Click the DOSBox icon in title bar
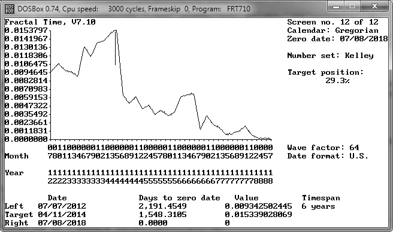Image resolution: width=393 pixels, height=232 pixels. coord(10,9)
